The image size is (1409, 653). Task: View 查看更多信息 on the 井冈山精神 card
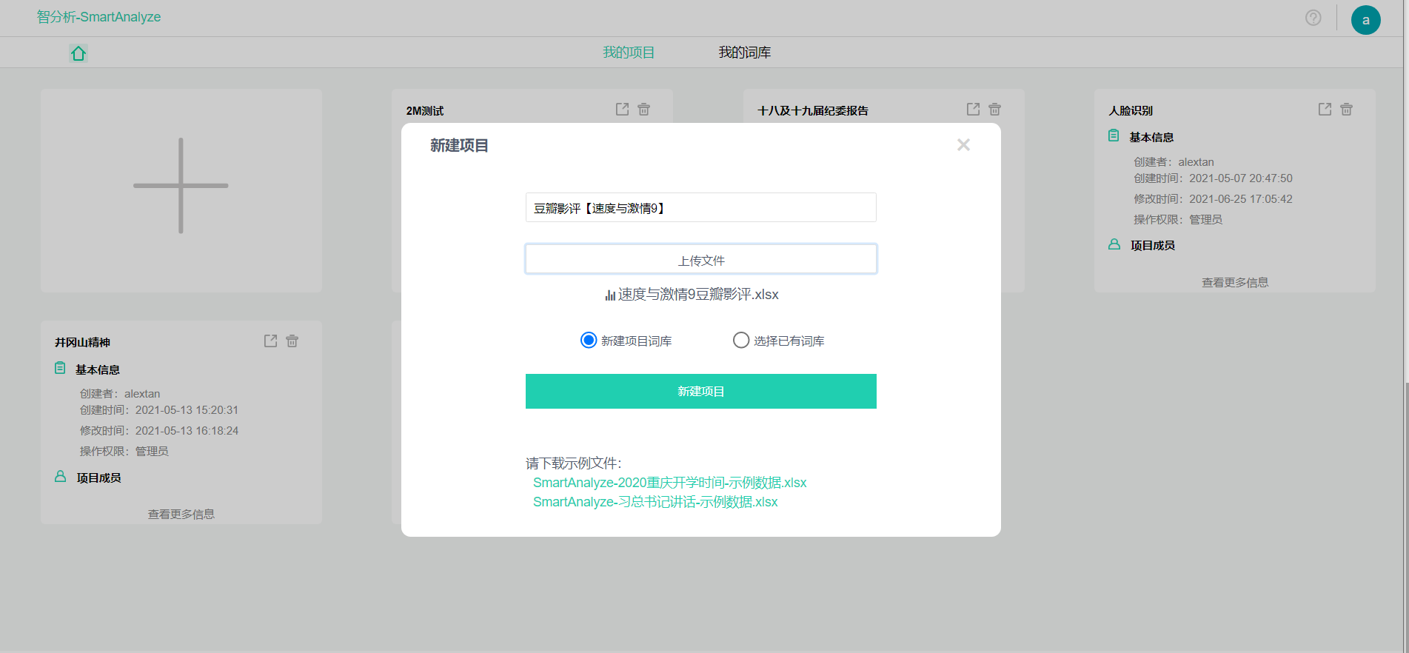pos(181,514)
